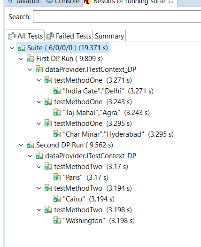This screenshot has width=201, height=247.
Task: Collapse testMethodOne (3.243 s) node
Action: 39,102
